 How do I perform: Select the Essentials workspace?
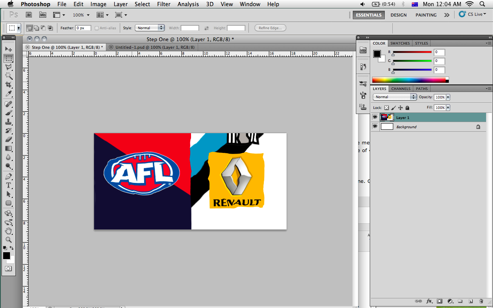click(369, 15)
